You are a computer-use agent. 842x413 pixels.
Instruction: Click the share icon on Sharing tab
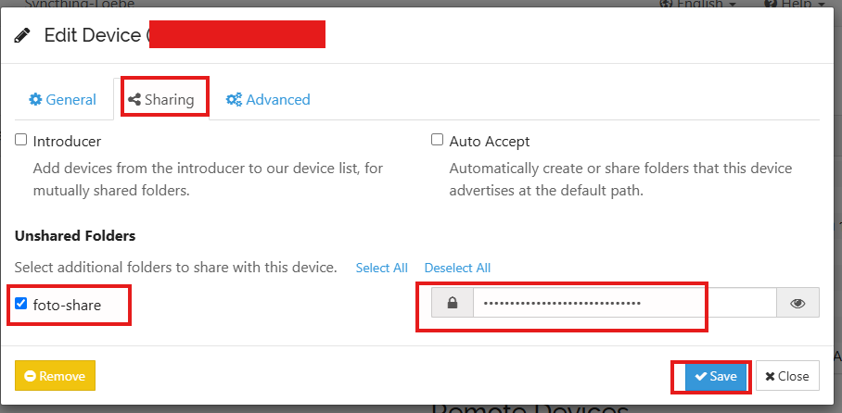[134, 100]
